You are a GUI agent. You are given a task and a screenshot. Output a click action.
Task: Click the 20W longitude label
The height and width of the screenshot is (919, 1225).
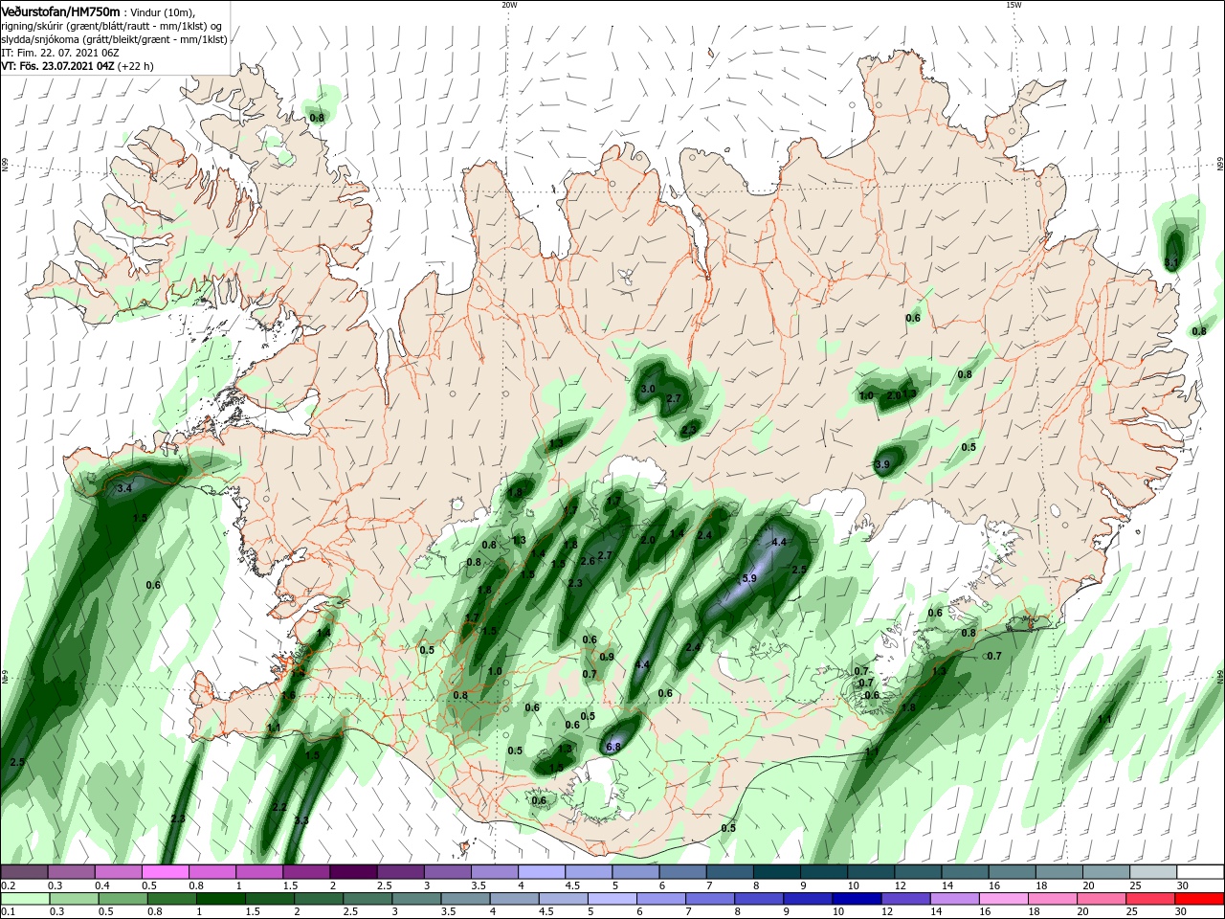[509, 5]
